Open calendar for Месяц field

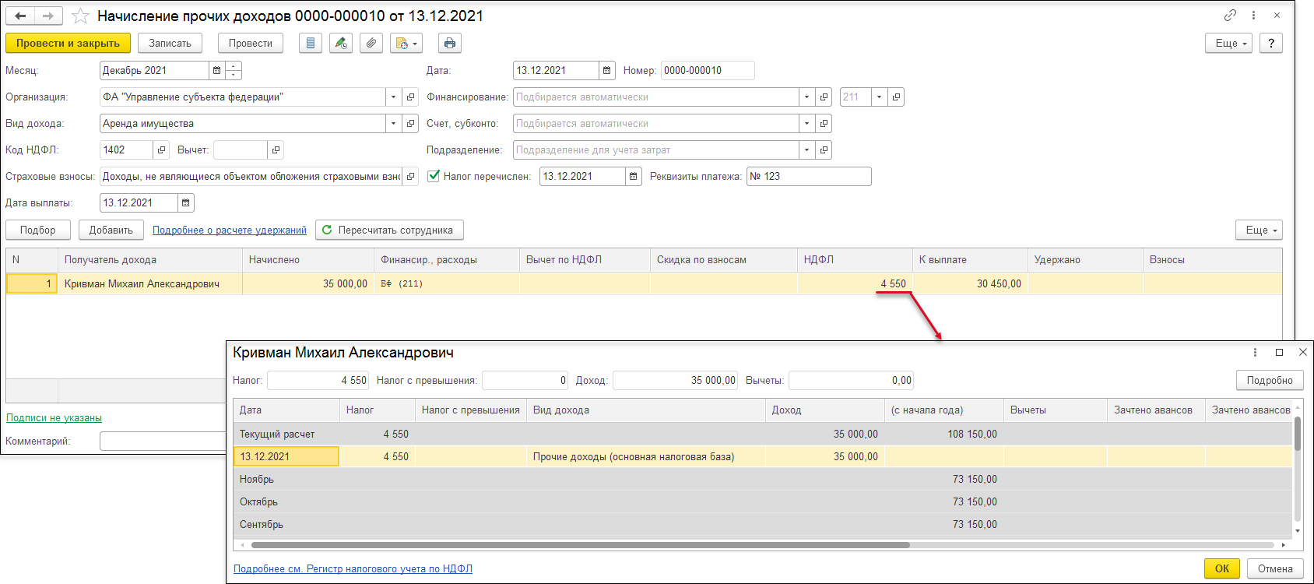[217, 71]
